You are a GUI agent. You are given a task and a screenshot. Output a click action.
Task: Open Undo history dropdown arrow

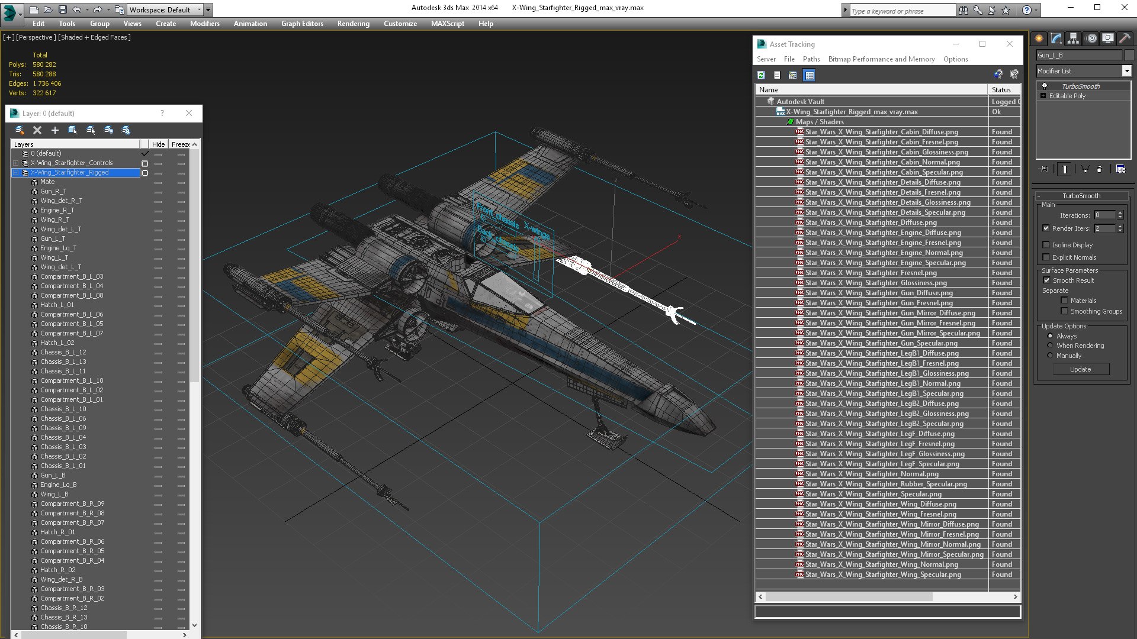tap(86, 9)
